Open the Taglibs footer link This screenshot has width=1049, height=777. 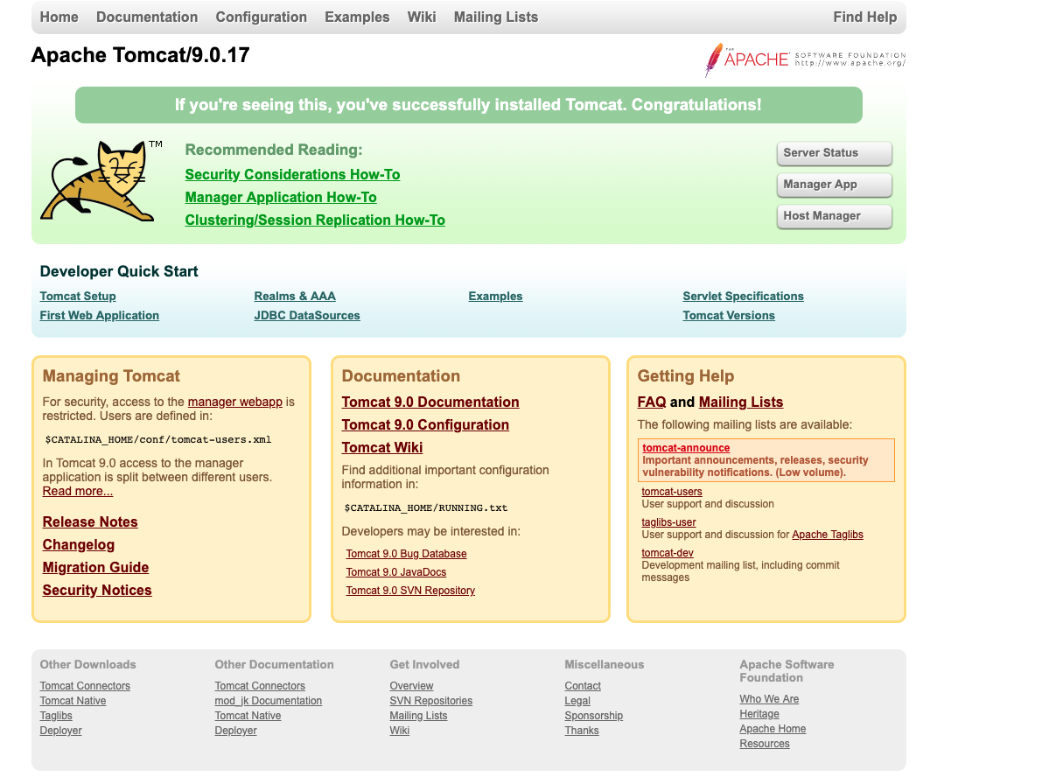click(x=56, y=716)
